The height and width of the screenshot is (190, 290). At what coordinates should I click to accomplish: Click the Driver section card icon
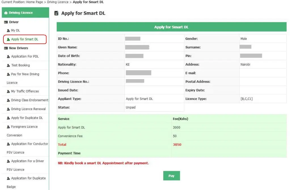(x=6, y=22)
